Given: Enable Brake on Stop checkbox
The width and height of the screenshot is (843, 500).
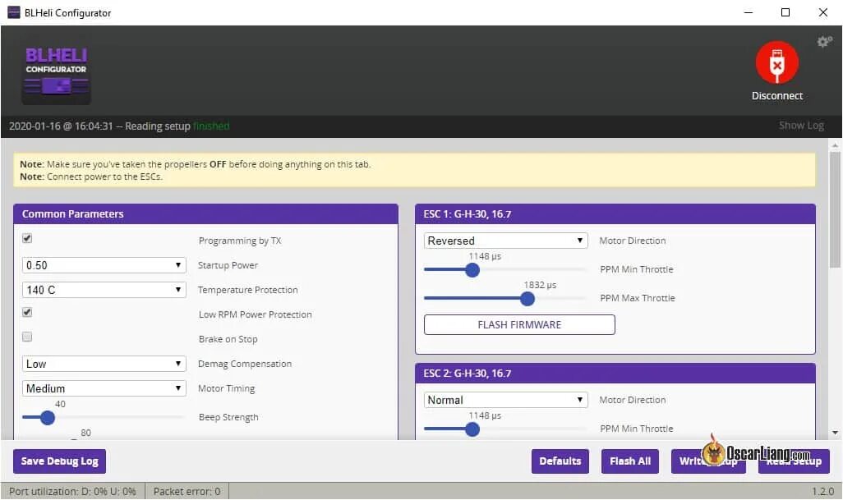Looking at the screenshot, I should 27,337.
